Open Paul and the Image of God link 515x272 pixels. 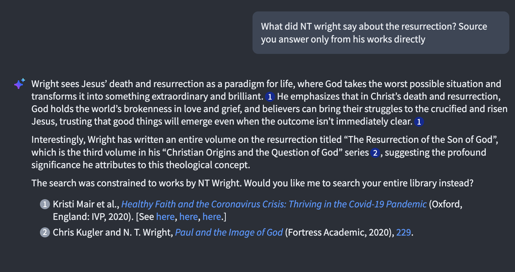coord(229,232)
